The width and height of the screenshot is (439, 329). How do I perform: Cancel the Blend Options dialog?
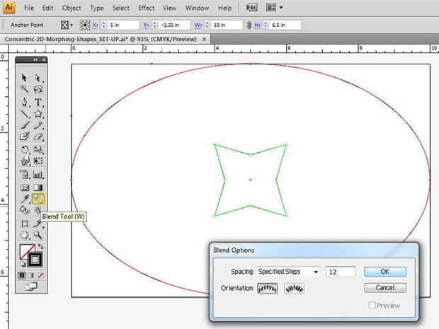pos(384,288)
